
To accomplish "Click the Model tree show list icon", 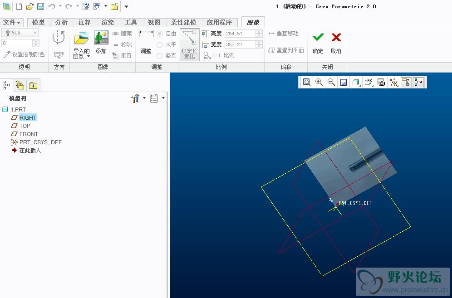I will tap(154, 98).
